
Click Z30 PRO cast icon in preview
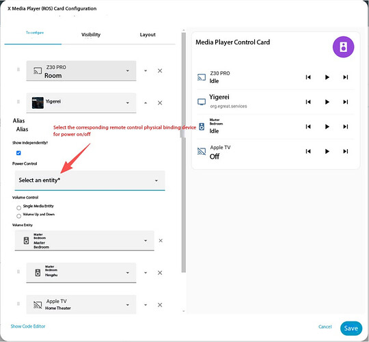click(202, 77)
